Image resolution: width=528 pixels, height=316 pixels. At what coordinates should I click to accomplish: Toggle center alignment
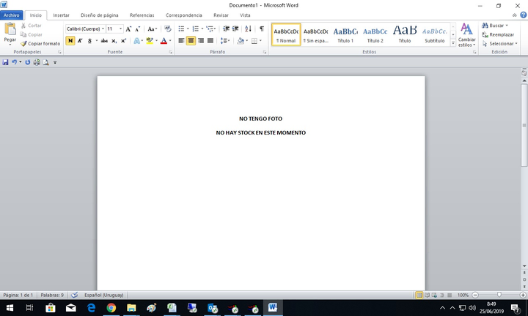191,41
